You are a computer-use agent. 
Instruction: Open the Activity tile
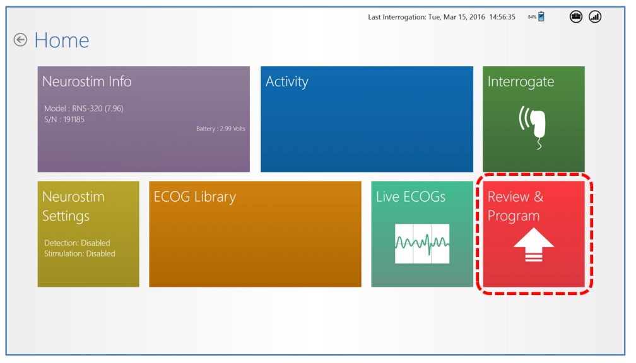(x=367, y=119)
